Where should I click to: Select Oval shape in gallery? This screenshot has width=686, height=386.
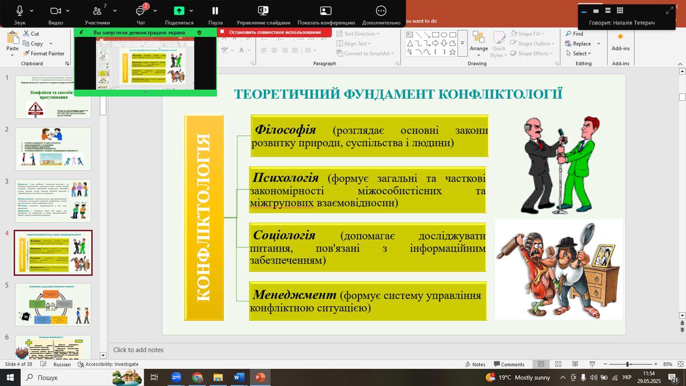[x=444, y=34]
